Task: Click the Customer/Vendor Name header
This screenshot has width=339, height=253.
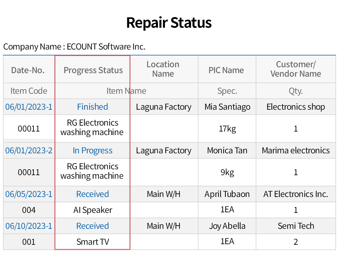Action: (296, 69)
